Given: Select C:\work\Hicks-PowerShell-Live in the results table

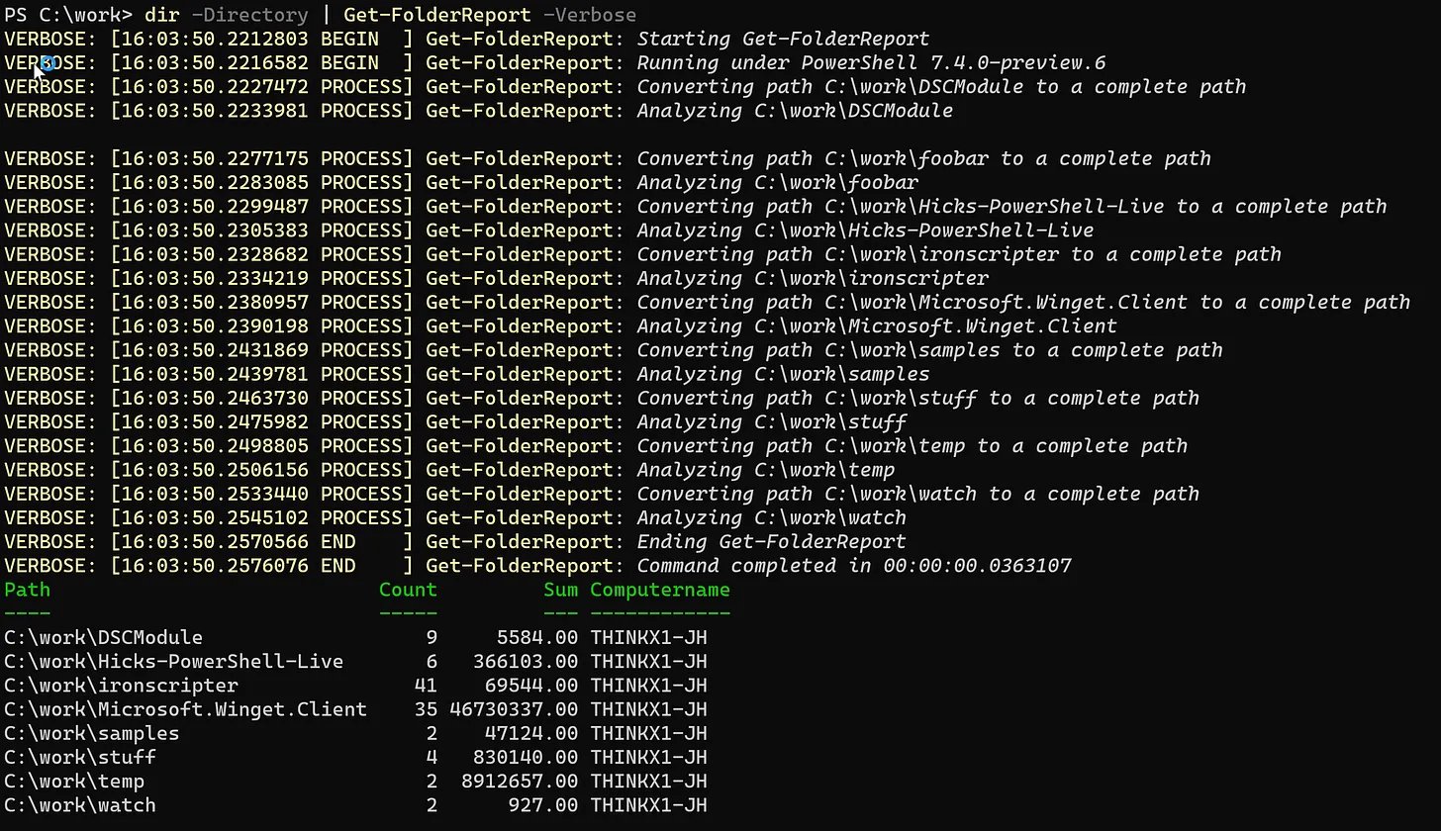Looking at the screenshot, I should 173,662.
